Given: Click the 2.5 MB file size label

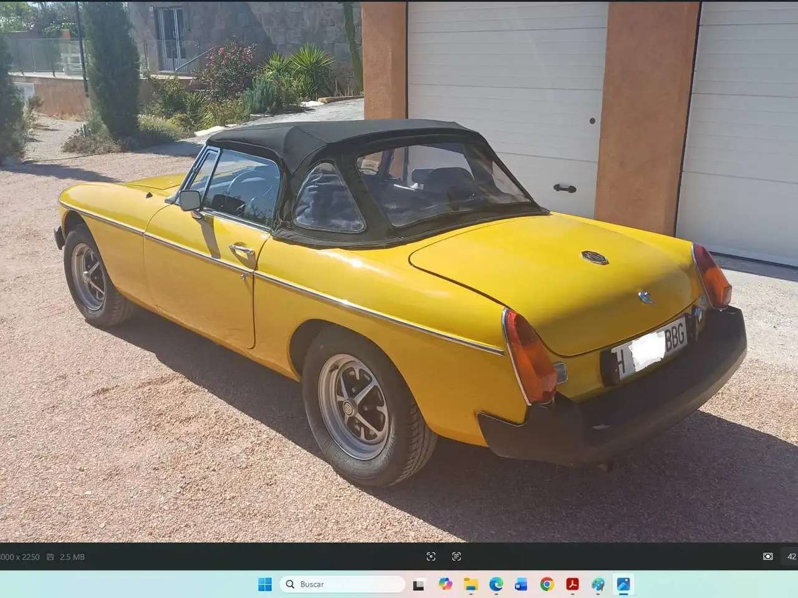Looking at the screenshot, I should 72,557.
